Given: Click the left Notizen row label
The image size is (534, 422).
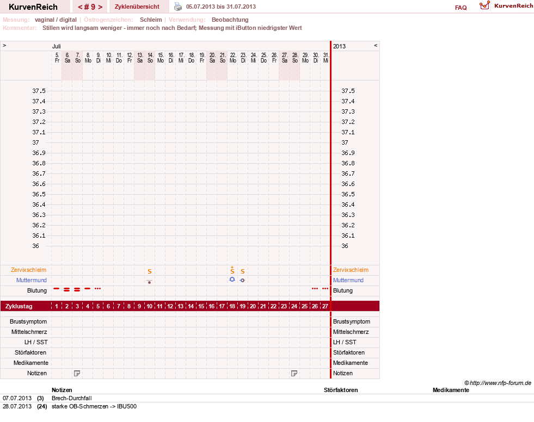Looking at the screenshot, I should pyautogui.click(x=37, y=373).
